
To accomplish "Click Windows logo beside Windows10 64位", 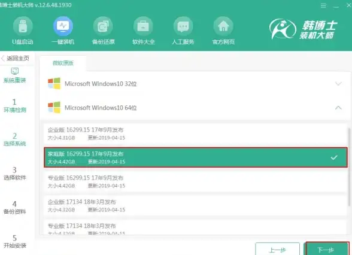I will (x=54, y=108).
